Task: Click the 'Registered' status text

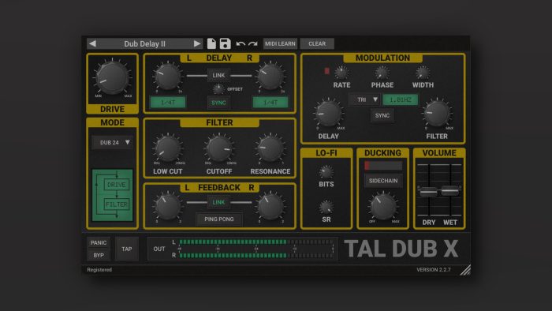Action: [99, 270]
